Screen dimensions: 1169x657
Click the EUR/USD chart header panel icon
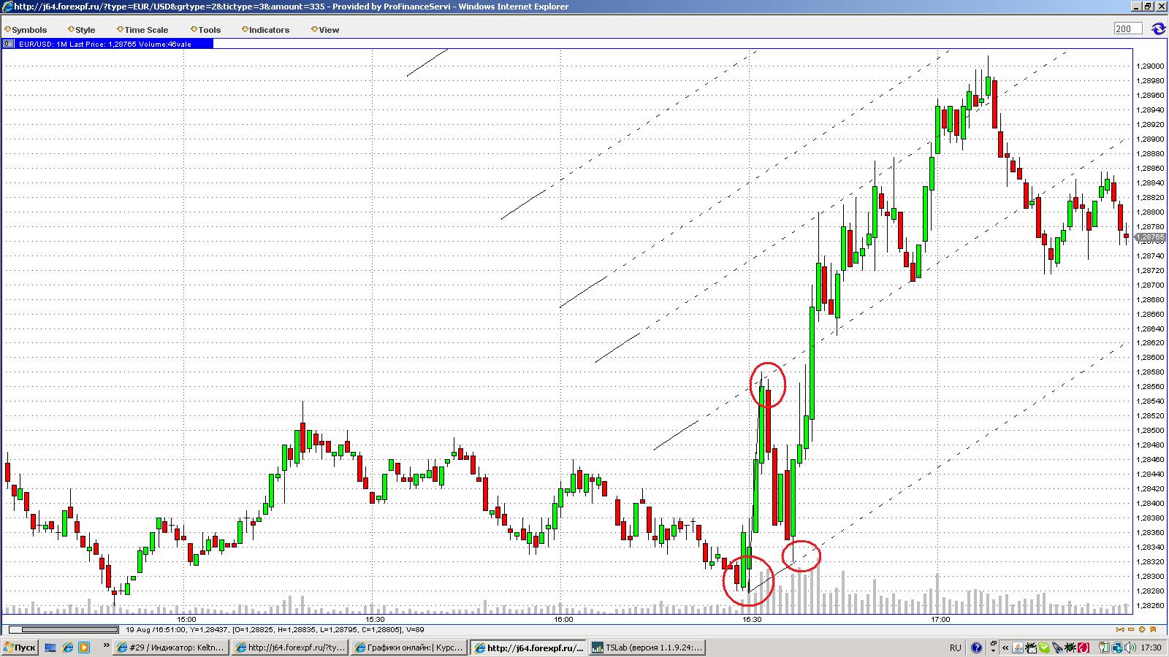8,44
